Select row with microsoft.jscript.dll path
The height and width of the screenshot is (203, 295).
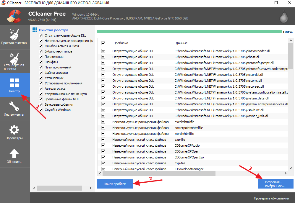[x=193, y=63]
